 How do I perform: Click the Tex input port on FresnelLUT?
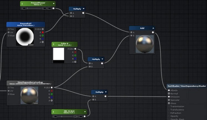point(9,29)
